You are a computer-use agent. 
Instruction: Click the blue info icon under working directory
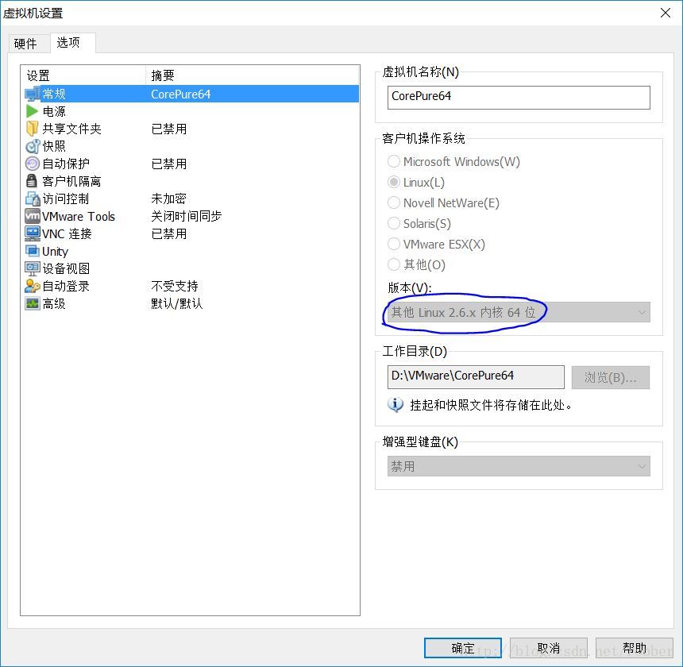point(395,405)
